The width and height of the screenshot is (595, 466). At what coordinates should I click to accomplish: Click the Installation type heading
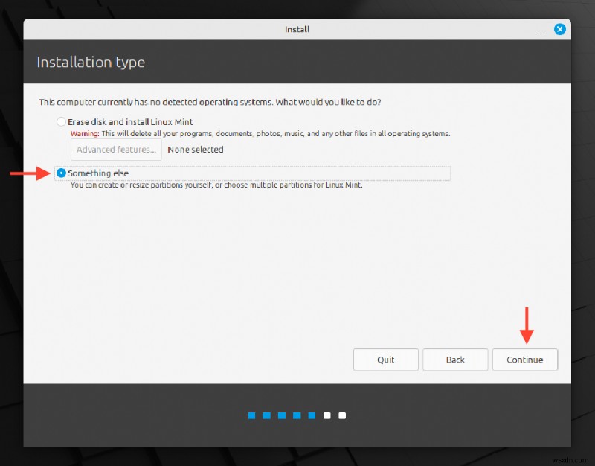[91, 62]
